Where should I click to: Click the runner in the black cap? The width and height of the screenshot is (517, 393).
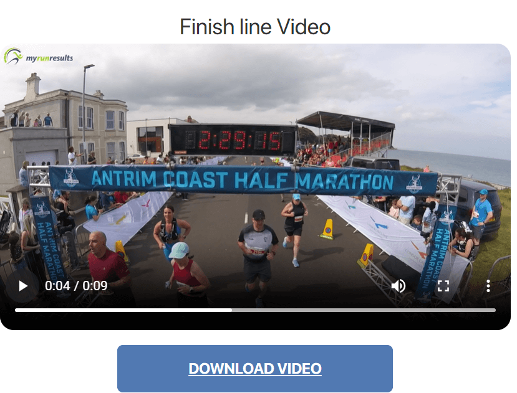(x=258, y=250)
